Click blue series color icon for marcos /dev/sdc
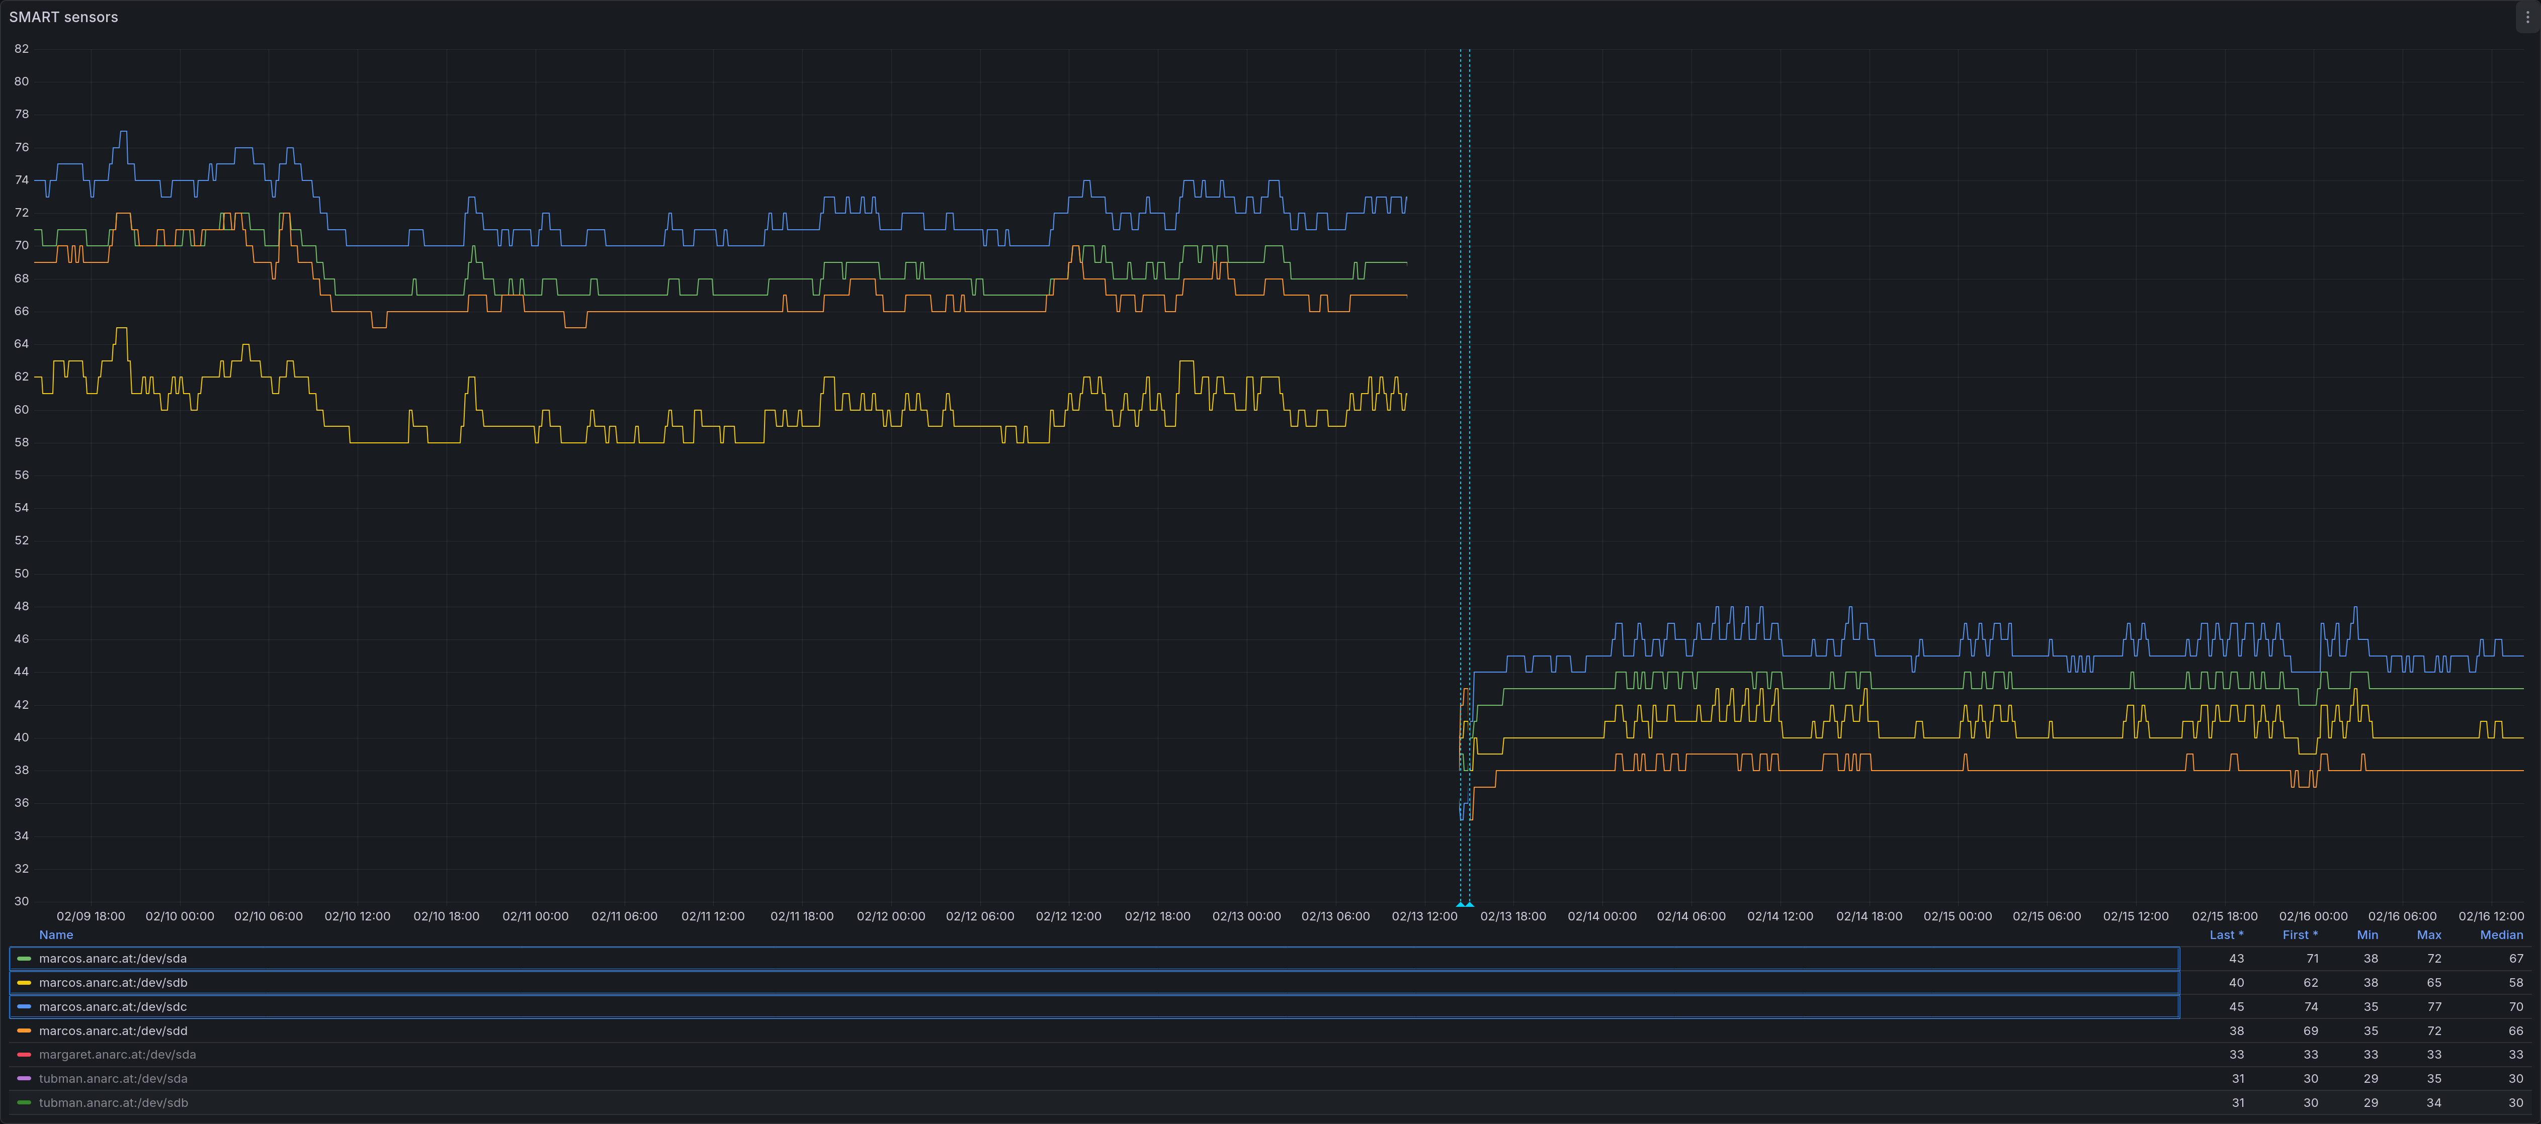 click(x=24, y=1007)
